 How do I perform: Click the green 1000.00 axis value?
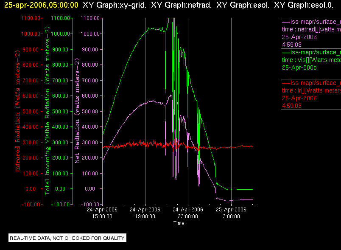pos(61,34)
